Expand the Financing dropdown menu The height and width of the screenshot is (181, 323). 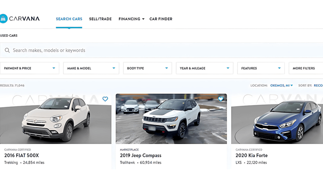(x=132, y=19)
